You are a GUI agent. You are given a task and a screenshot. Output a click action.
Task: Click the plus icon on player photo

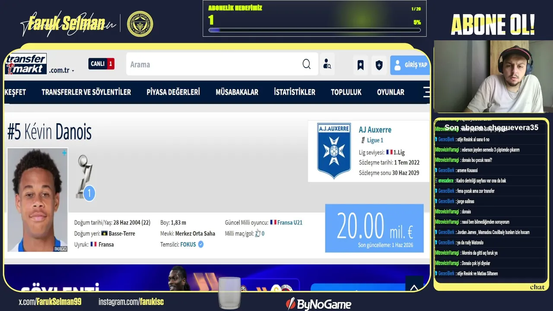point(64,152)
